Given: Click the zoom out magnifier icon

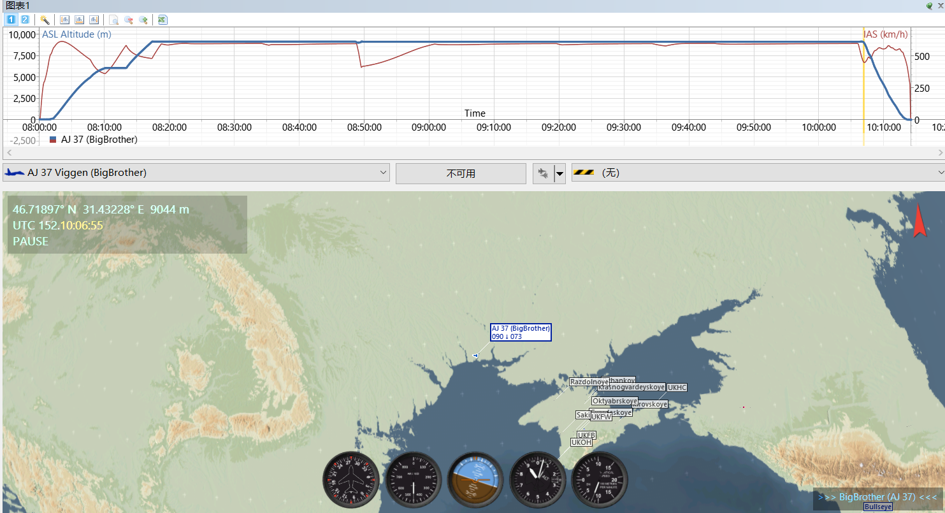Looking at the screenshot, I should pos(128,20).
